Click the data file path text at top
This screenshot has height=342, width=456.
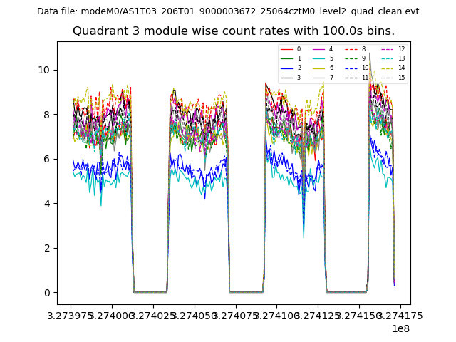(228, 11)
